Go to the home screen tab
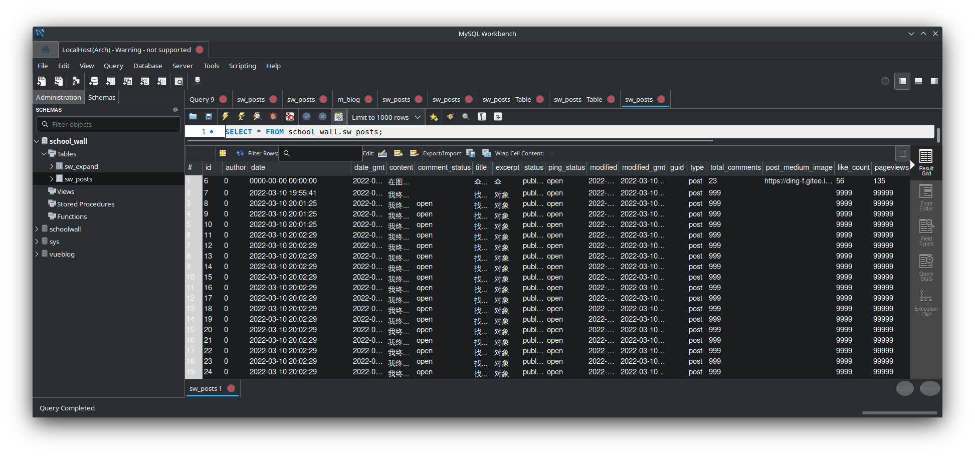 tap(45, 50)
